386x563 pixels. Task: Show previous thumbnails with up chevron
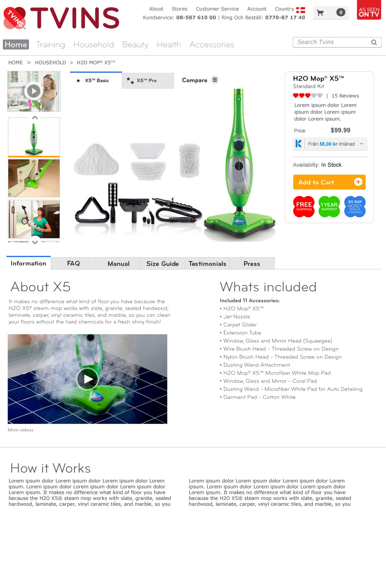[x=35, y=118]
